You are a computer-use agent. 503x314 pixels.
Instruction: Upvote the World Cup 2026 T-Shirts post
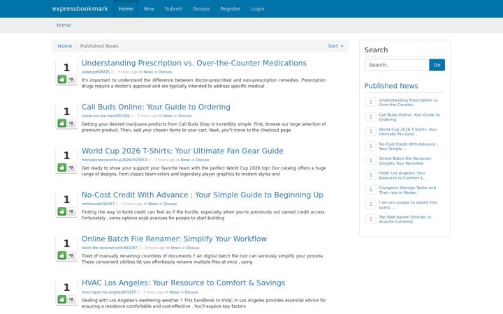click(62, 167)
